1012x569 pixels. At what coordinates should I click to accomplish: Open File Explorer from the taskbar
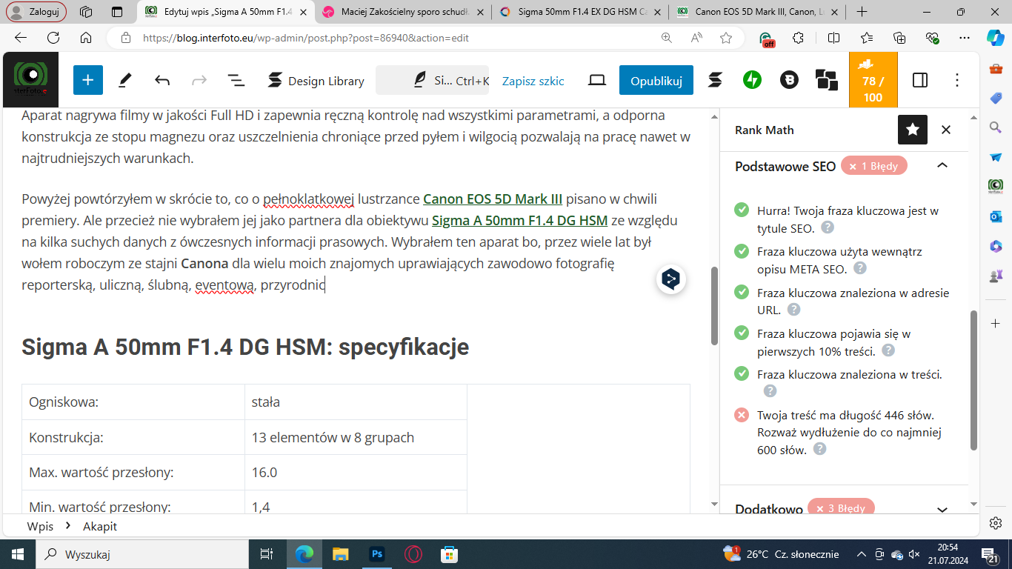point(340,553)
